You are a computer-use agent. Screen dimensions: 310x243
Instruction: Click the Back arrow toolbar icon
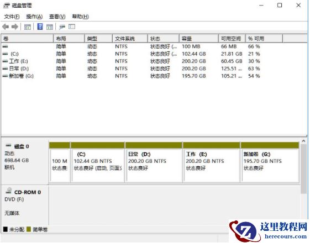coord(6,27)
